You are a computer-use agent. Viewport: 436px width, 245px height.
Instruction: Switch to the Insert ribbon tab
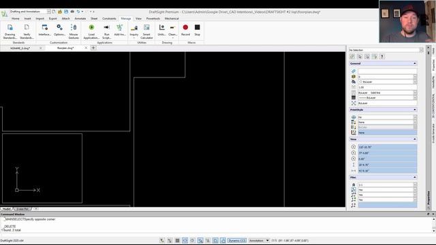(x=27, y=18)
